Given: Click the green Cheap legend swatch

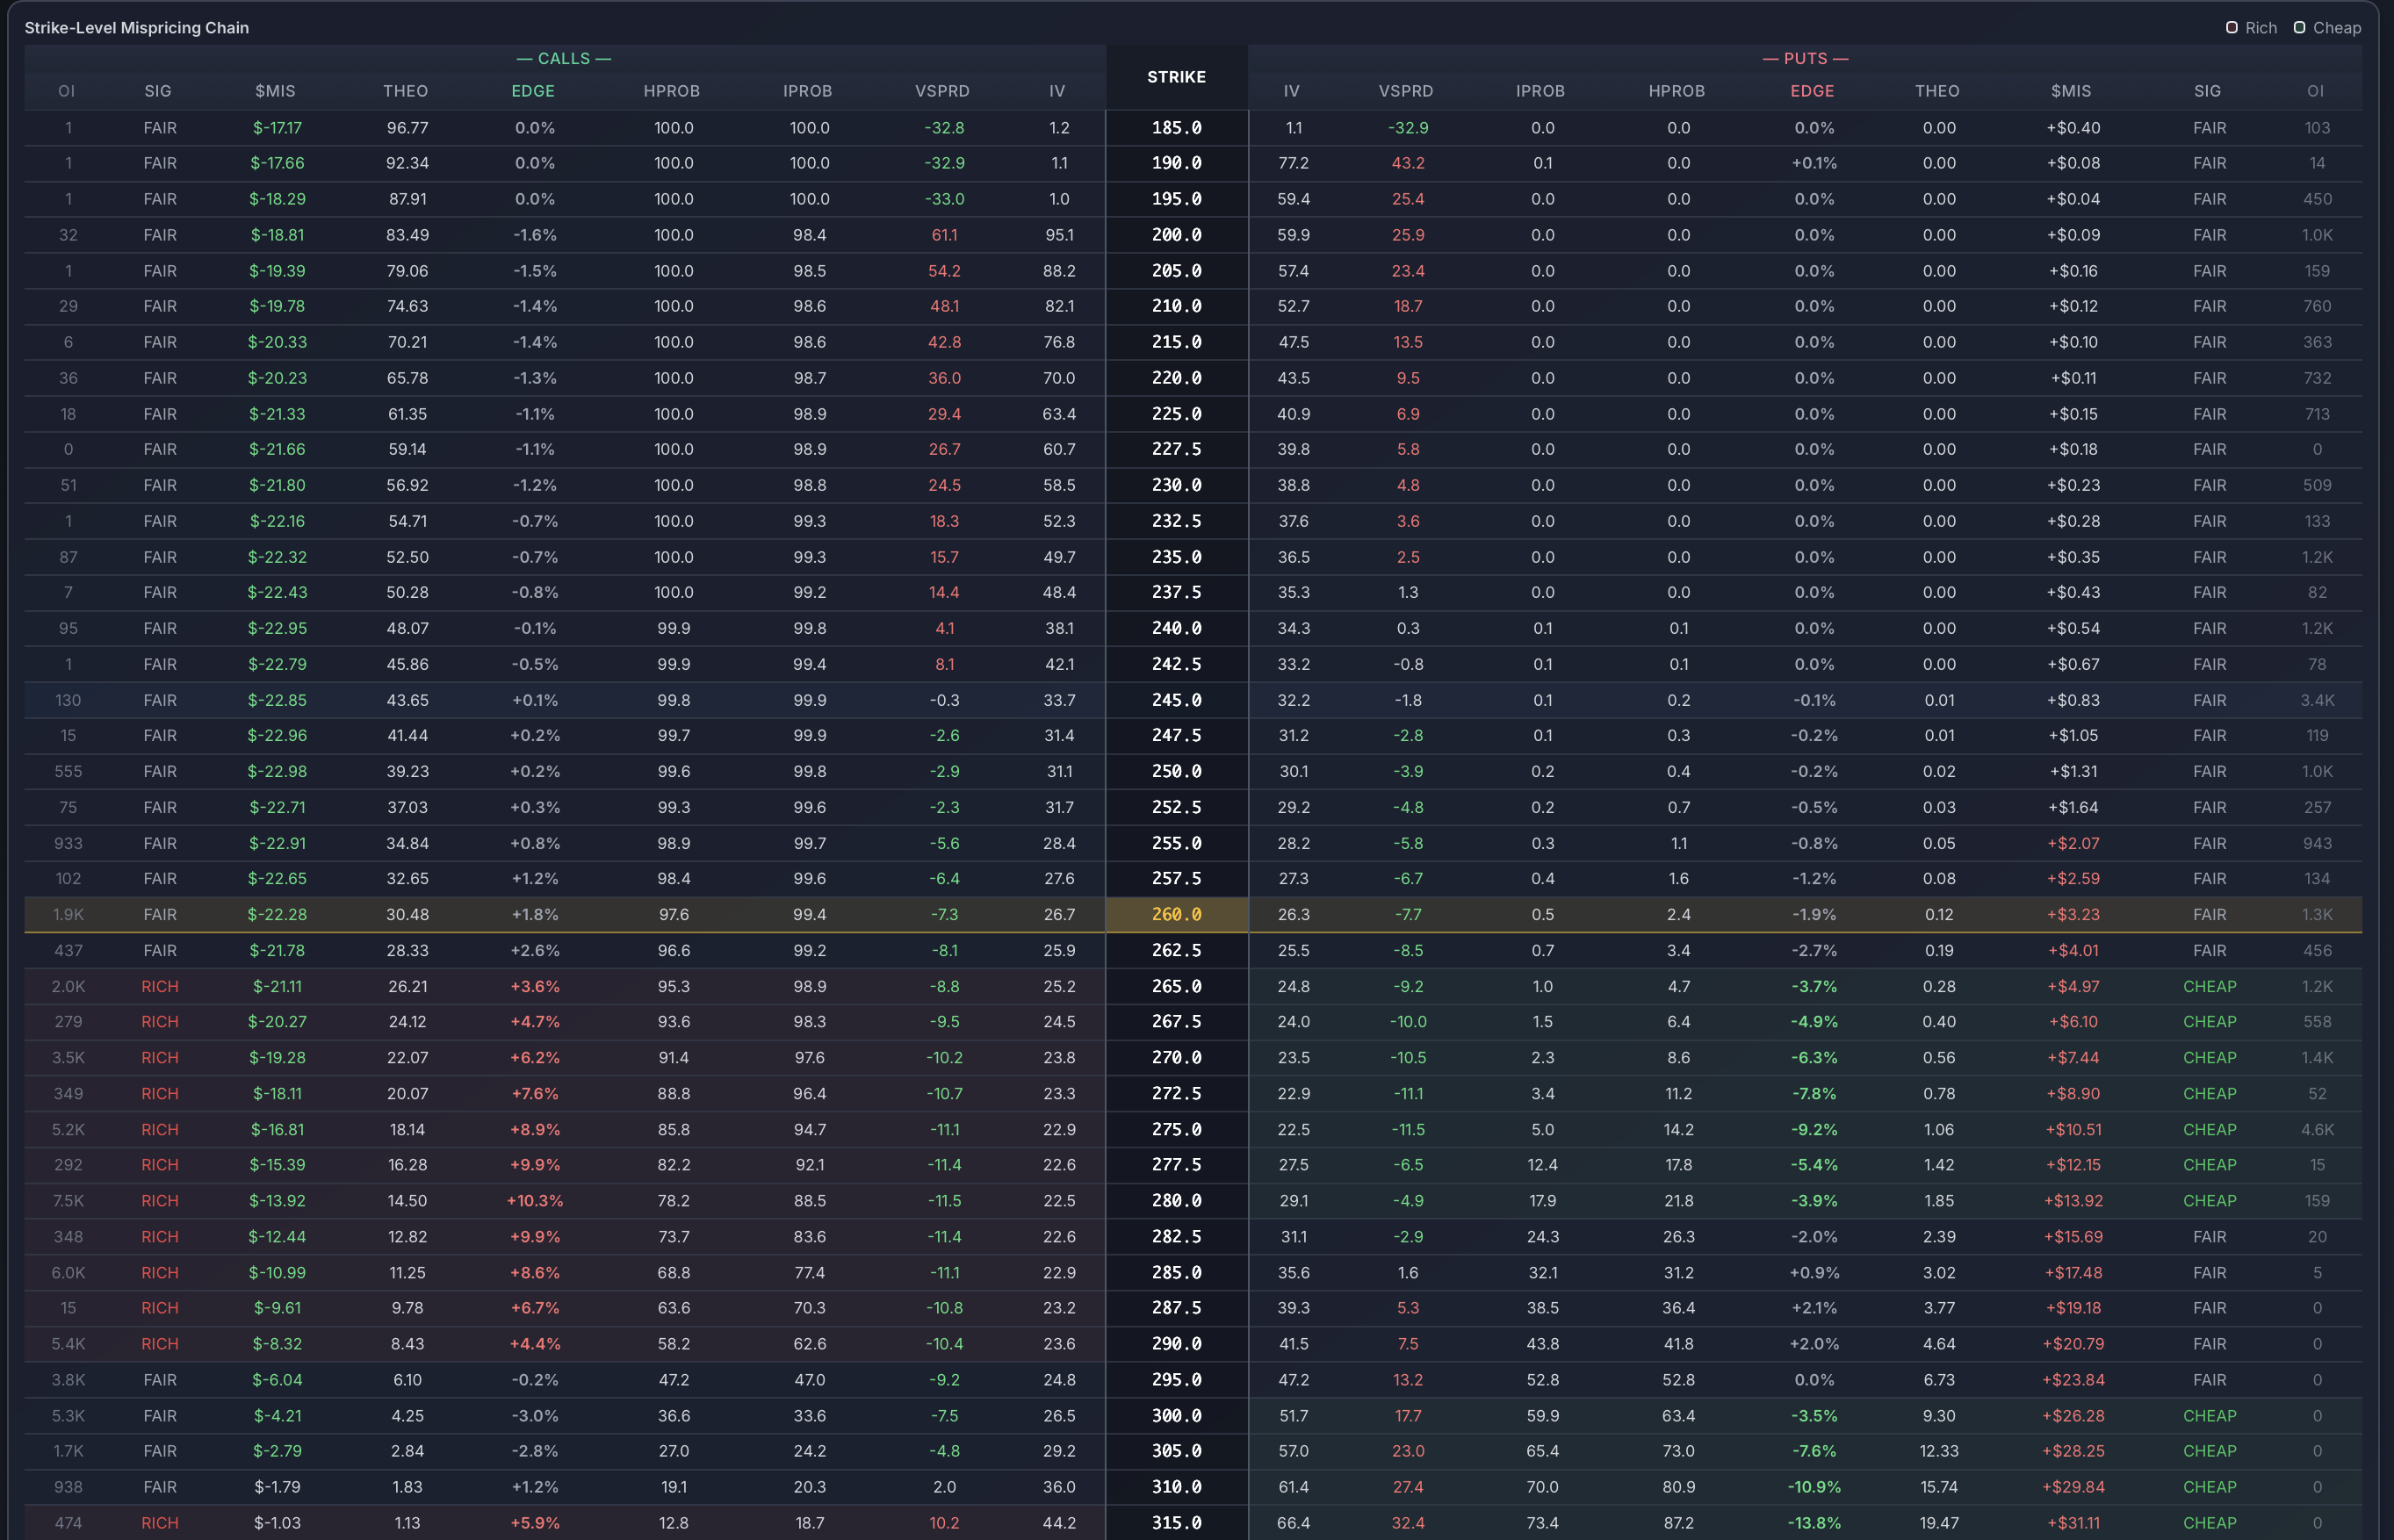Looking at the screenshot, I should pos(2300,27).
